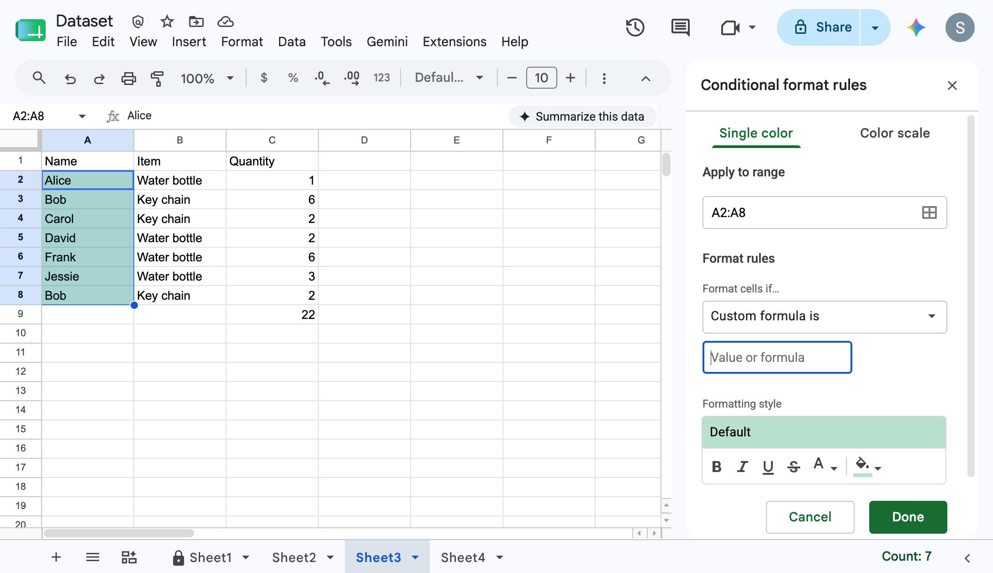Print the spreadsheet
The width and height of the screenshot is (993, 573).
tap(128, 79)
